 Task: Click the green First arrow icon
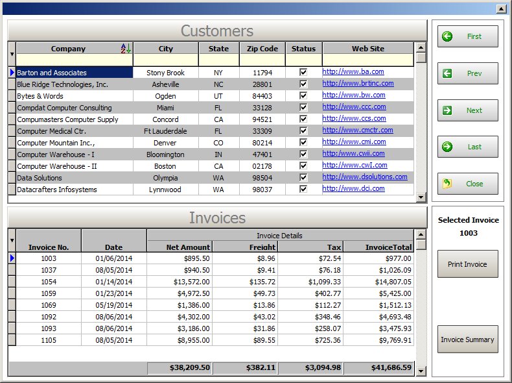pos(447,36)
